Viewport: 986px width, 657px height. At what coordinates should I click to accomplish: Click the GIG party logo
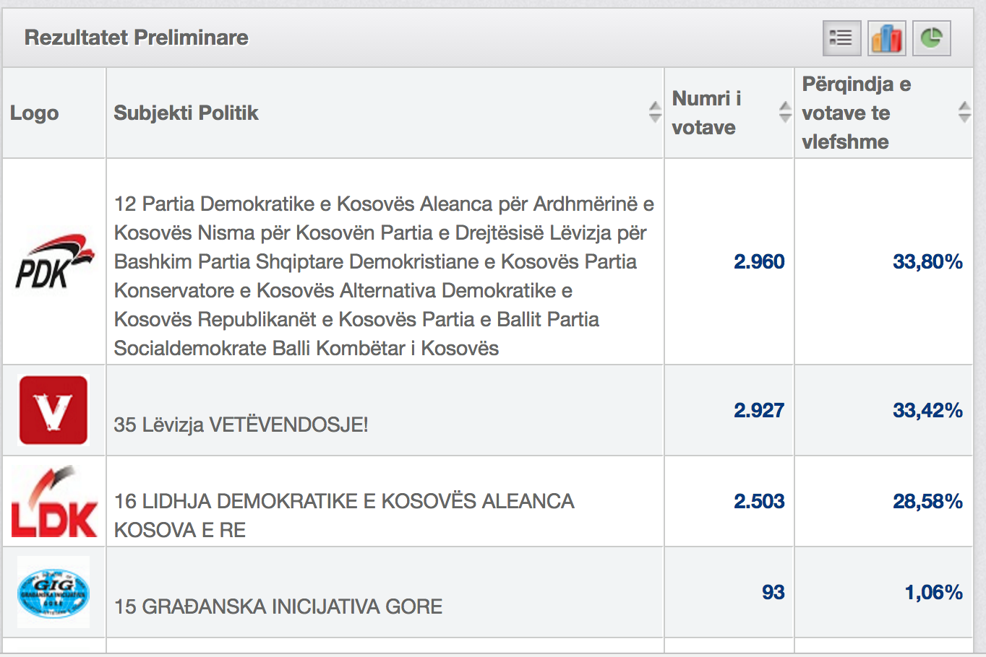click(53, 593)
